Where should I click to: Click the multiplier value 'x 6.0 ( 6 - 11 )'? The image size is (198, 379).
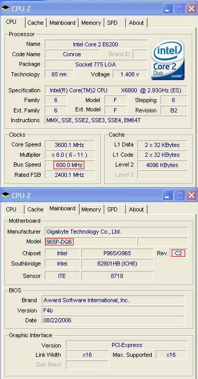69,155
